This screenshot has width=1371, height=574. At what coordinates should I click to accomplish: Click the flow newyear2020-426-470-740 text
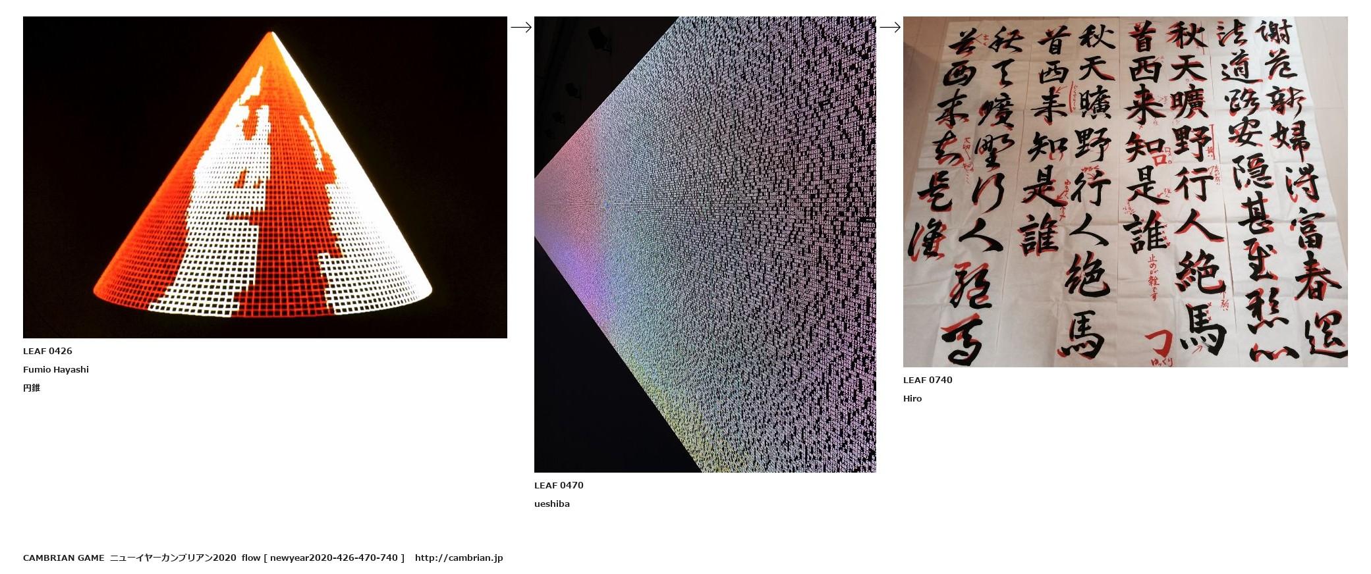[323, 558]
